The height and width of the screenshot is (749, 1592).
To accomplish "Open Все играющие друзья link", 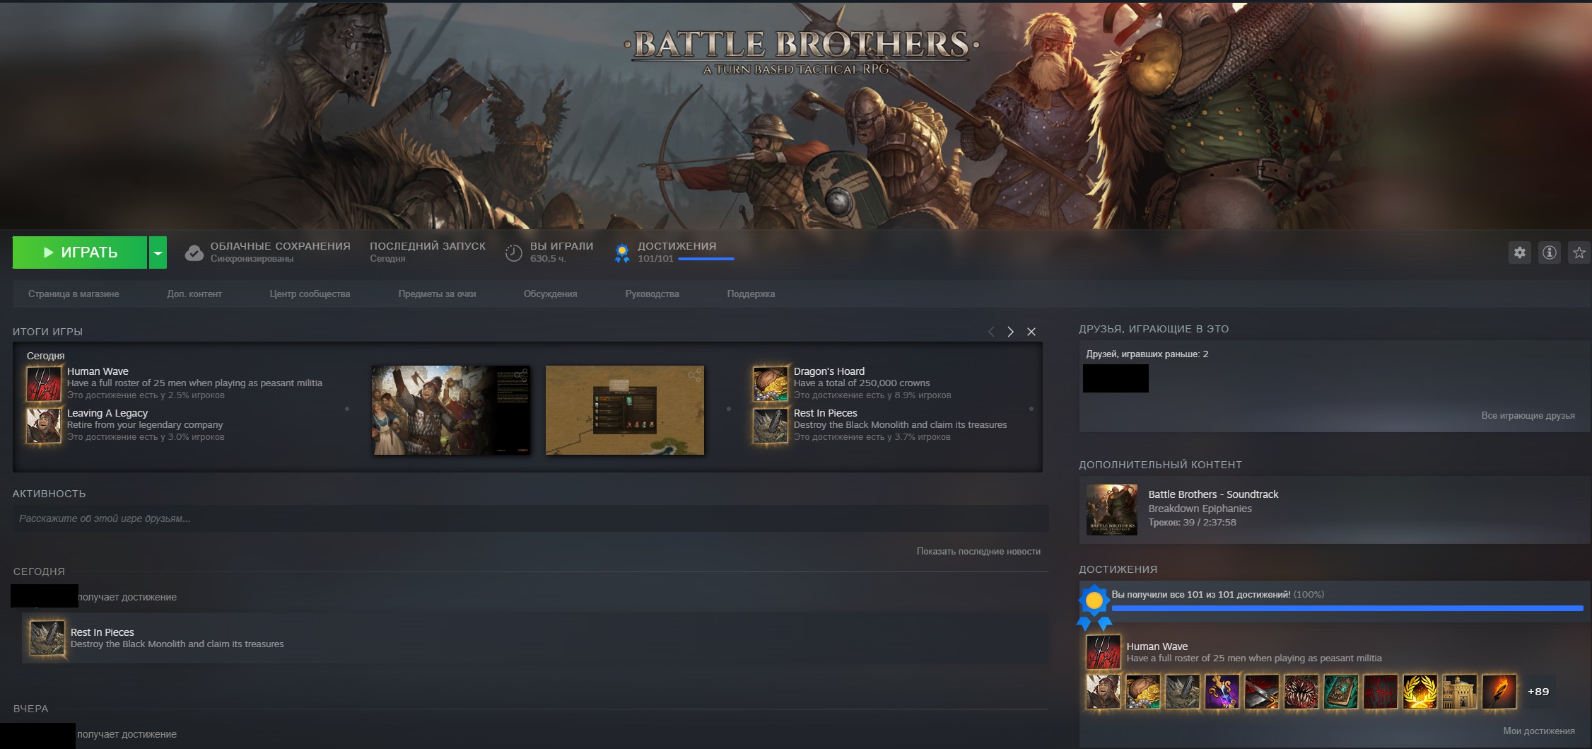I will tap(1528, 416).
